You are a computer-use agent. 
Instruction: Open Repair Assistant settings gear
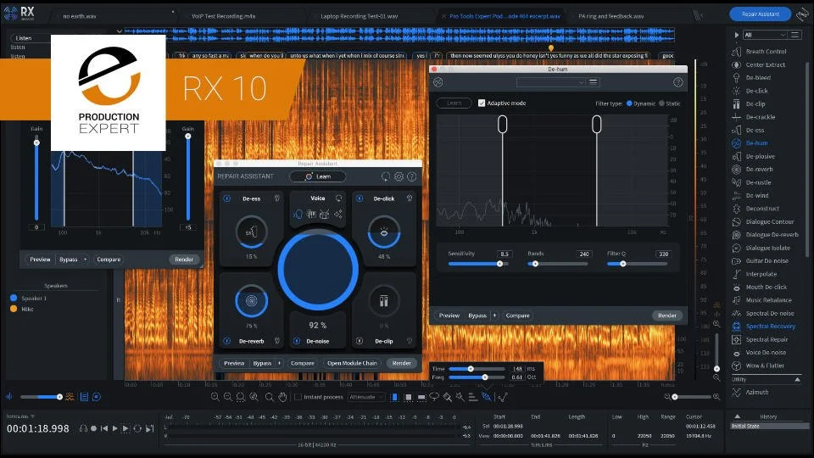pos(399,176)
